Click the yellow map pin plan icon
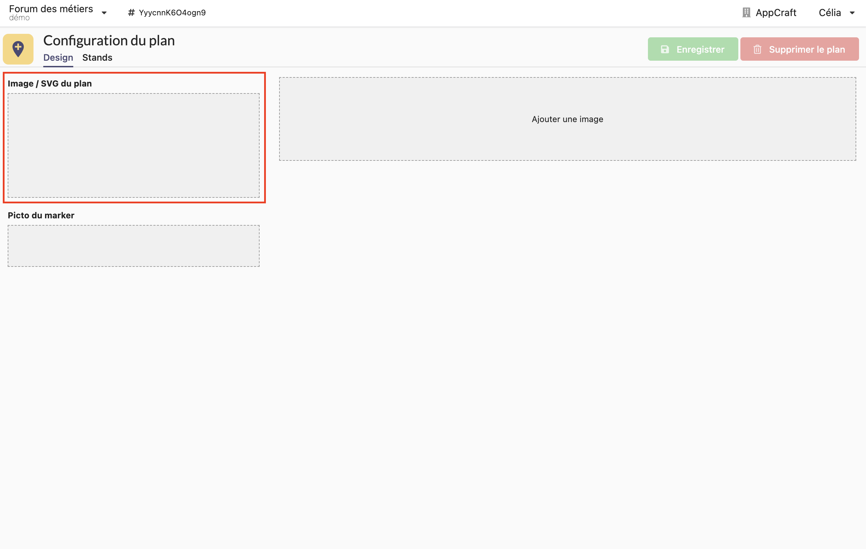Screen dimensions: 866x549 pos(18,49)
